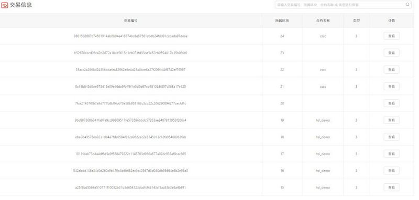419x200 pixels.
Task: Click the 所属区块 column header
Action: 282,20
